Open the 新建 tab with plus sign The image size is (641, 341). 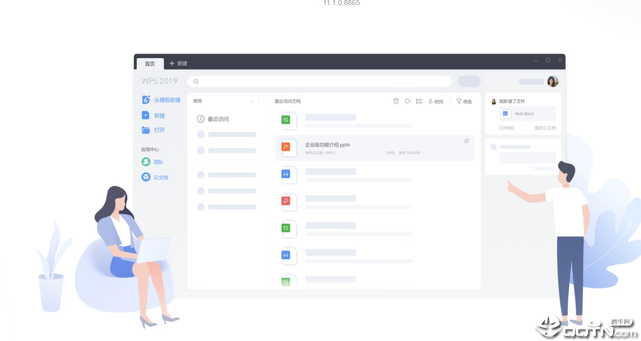(178, 64)
